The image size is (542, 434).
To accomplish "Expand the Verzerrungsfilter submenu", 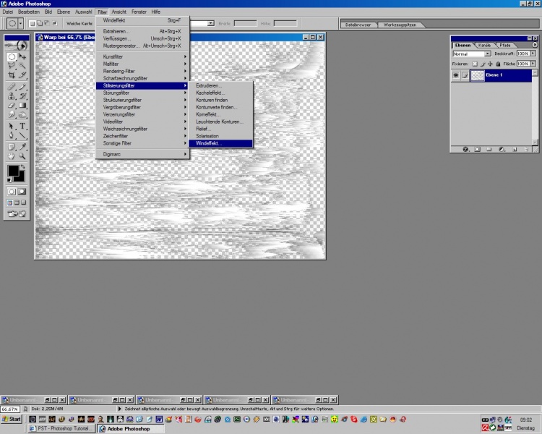I will 142,114.
